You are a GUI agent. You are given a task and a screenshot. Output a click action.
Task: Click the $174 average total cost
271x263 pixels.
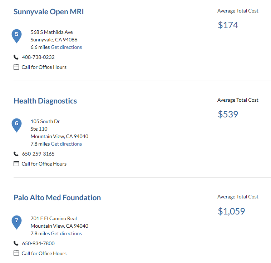point(228,25)
